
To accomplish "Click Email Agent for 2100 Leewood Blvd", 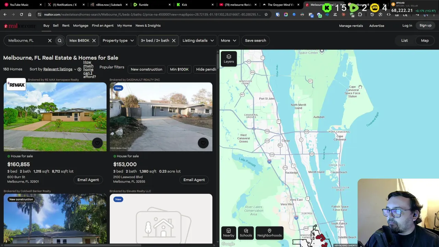I will [194, 180].
